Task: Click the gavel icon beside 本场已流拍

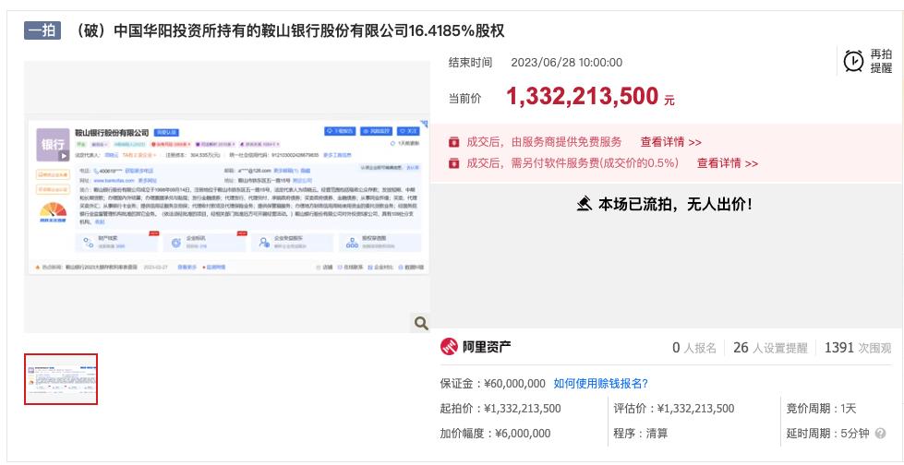Action: (584, 204)
